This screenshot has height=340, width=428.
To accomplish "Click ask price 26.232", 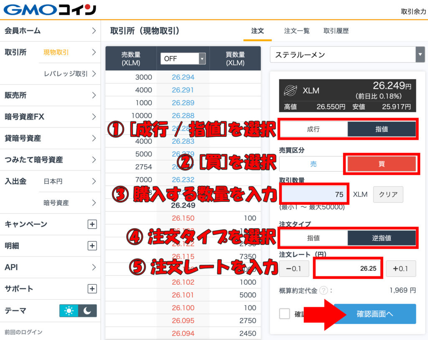I will pyautogui.click(x=183, y=180).
